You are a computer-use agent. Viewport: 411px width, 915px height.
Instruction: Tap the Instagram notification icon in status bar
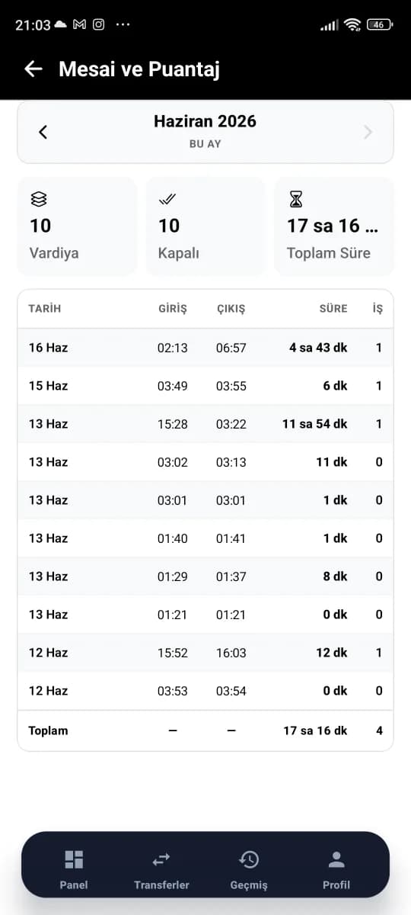[99, 24]
